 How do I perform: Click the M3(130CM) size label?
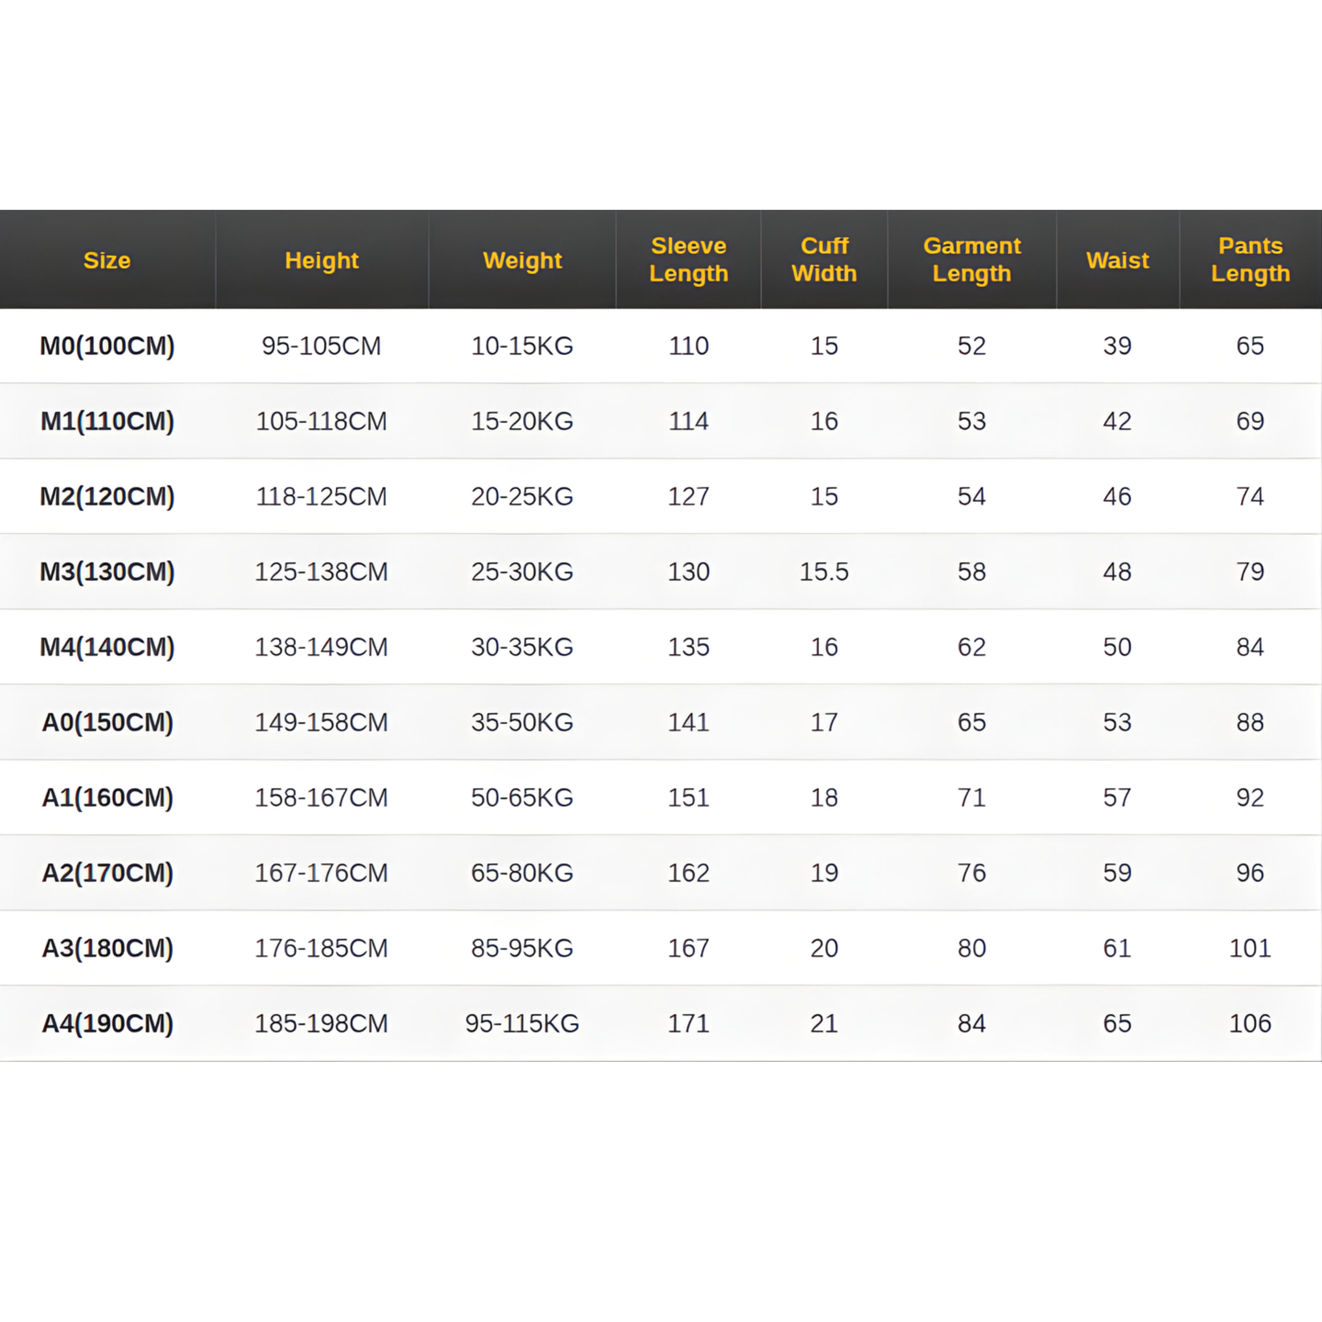click(107, 571)
